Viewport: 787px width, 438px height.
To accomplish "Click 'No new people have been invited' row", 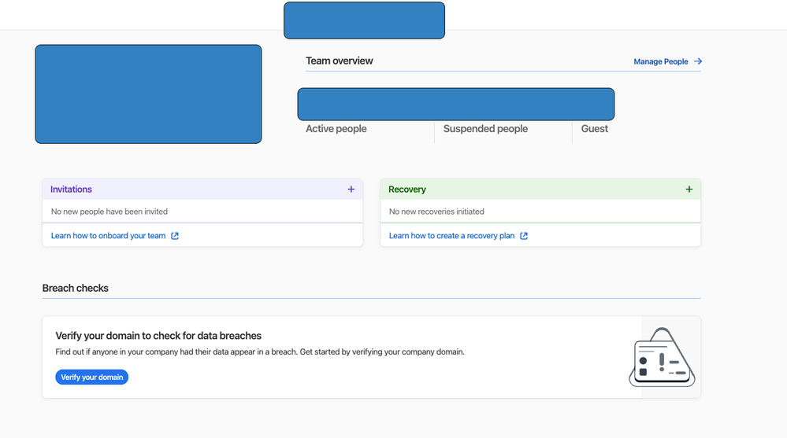I will 109,212.
